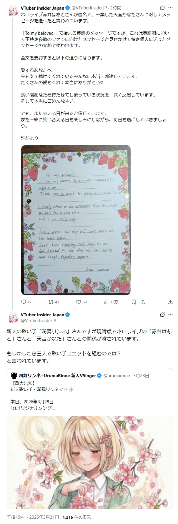Screen dimensions: 178x524
Task: Click the Grok icon on the second tweet
Action: pos(162,315)
